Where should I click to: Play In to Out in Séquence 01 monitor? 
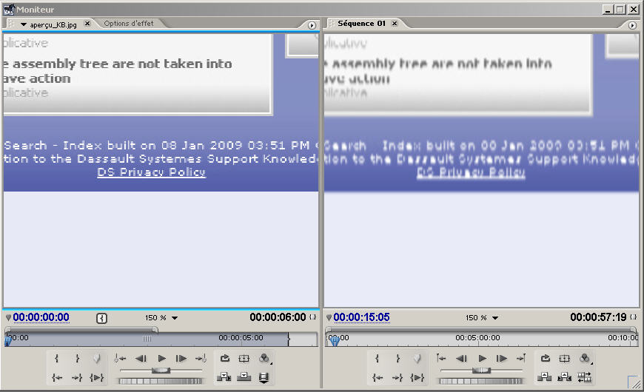coord(417,378)
